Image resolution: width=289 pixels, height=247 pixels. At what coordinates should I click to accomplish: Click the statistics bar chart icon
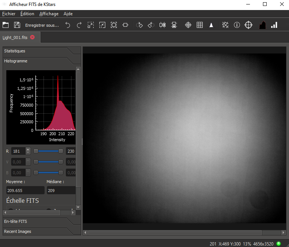coord(274,25)
